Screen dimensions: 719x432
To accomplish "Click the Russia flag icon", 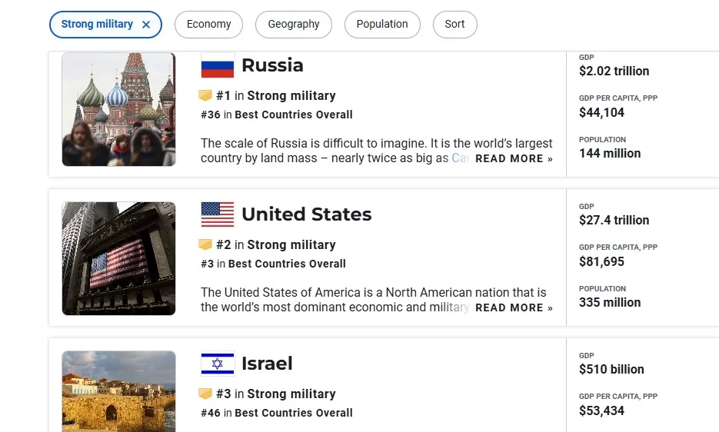I will (218, 65).
